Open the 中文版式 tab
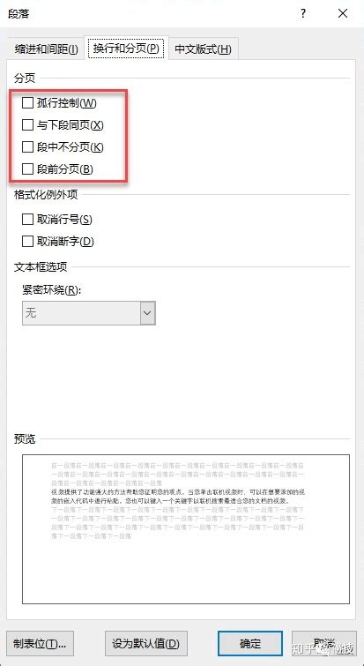The height and width of the screenshot is (666, 364). (204, 49)
